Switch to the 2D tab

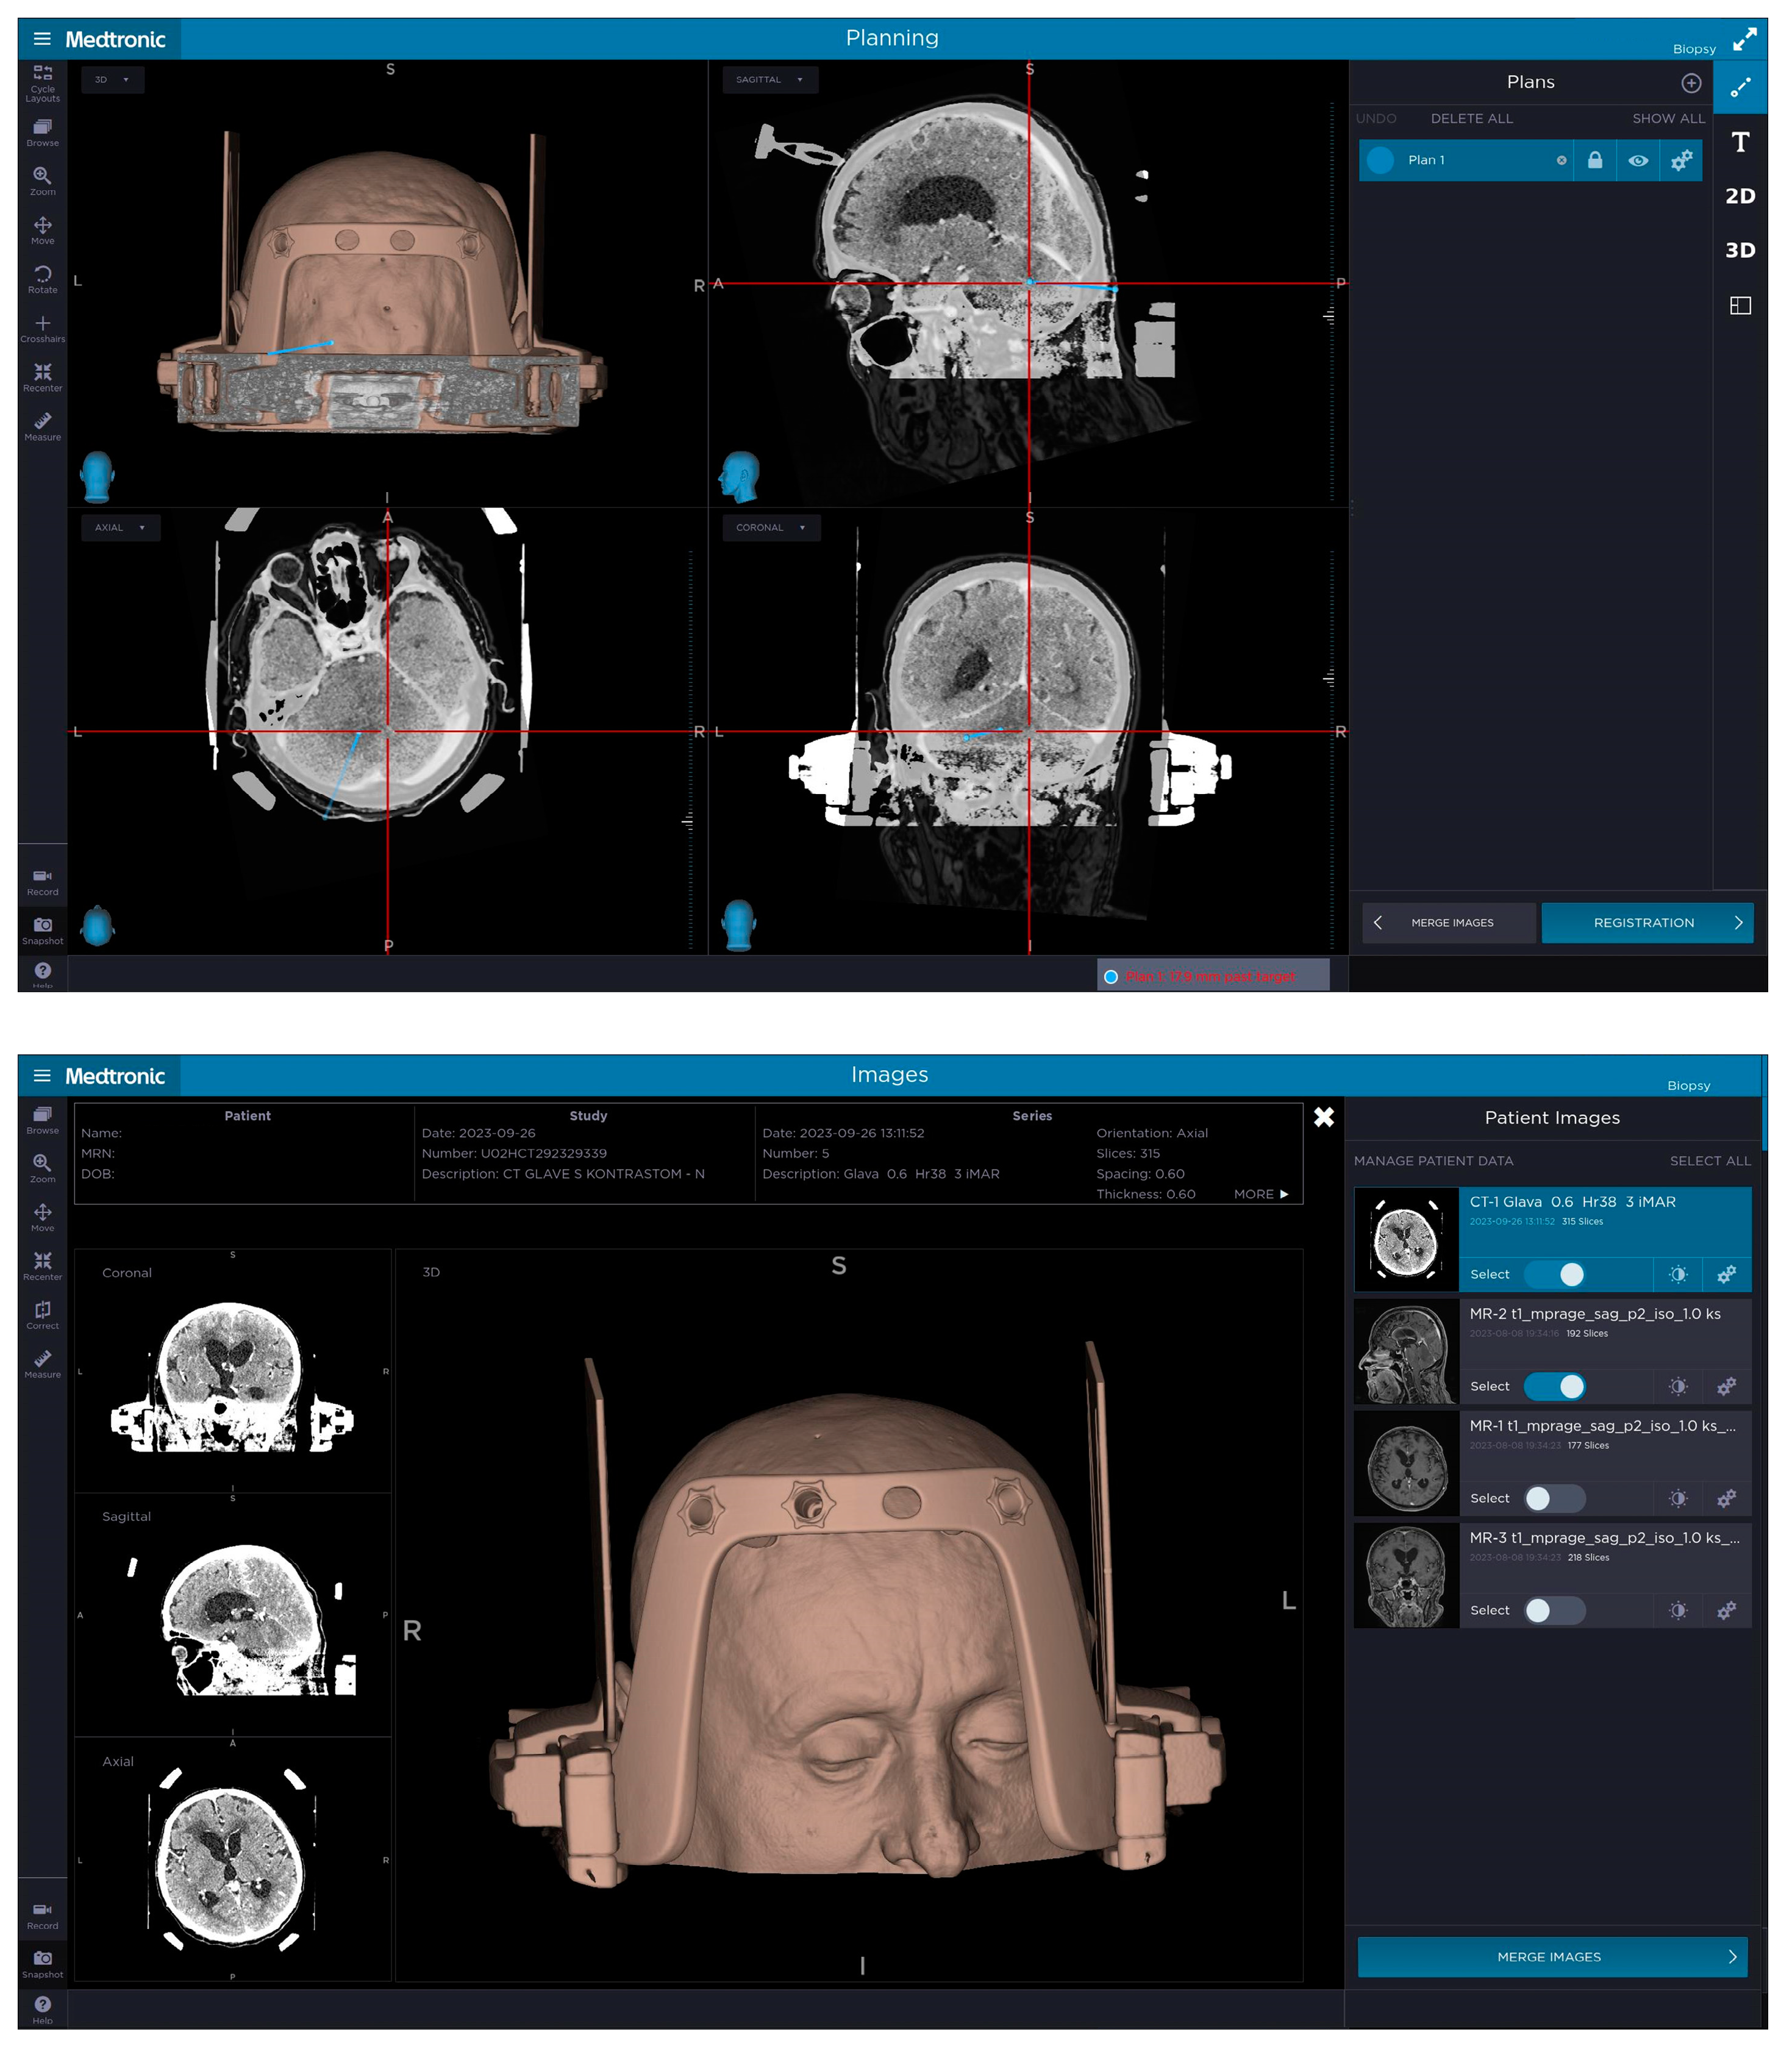tap(1740, 196)
